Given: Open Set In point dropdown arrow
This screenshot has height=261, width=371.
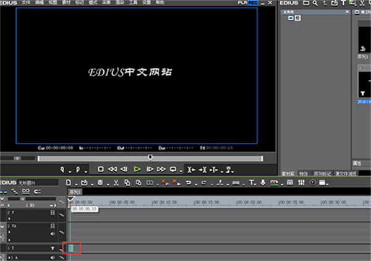Looking at the screenshot, I should pyautogui.click(x=70, y=171).
